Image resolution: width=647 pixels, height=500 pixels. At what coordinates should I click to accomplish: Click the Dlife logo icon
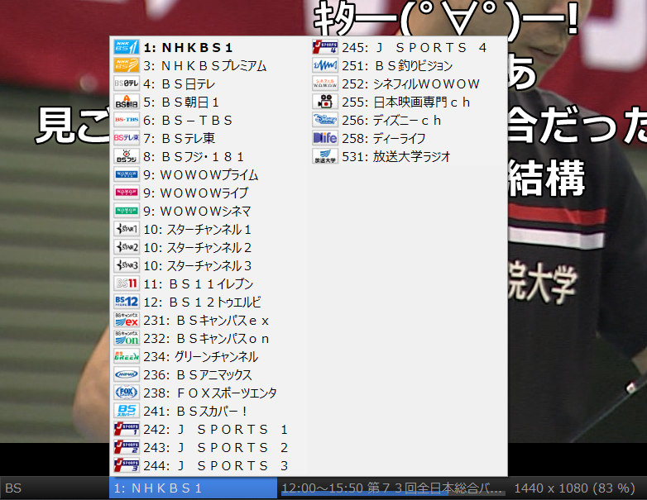[x=324, y=138]
